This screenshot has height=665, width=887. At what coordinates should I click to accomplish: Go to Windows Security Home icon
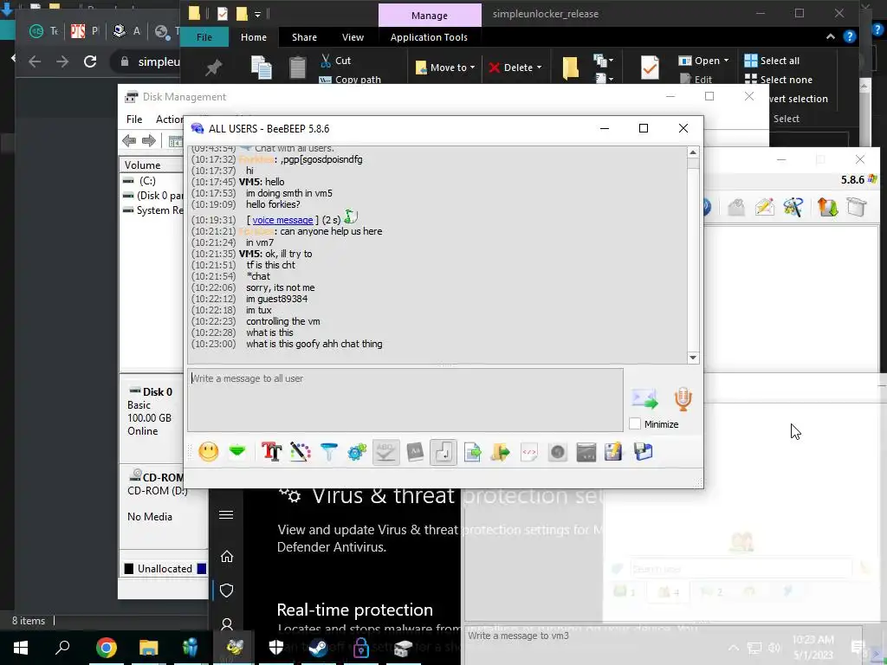click(x=227, y=557)
